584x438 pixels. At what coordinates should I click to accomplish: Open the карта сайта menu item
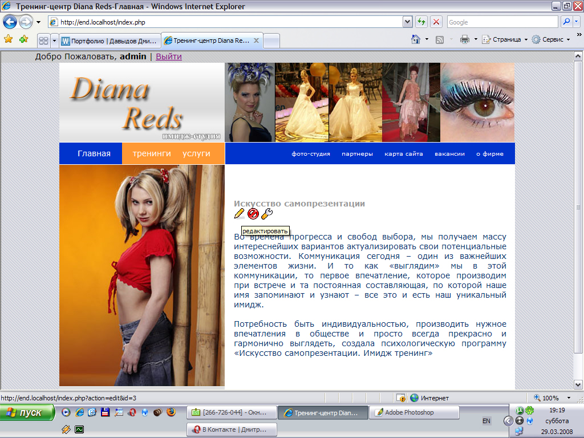[x=404, y=153]
